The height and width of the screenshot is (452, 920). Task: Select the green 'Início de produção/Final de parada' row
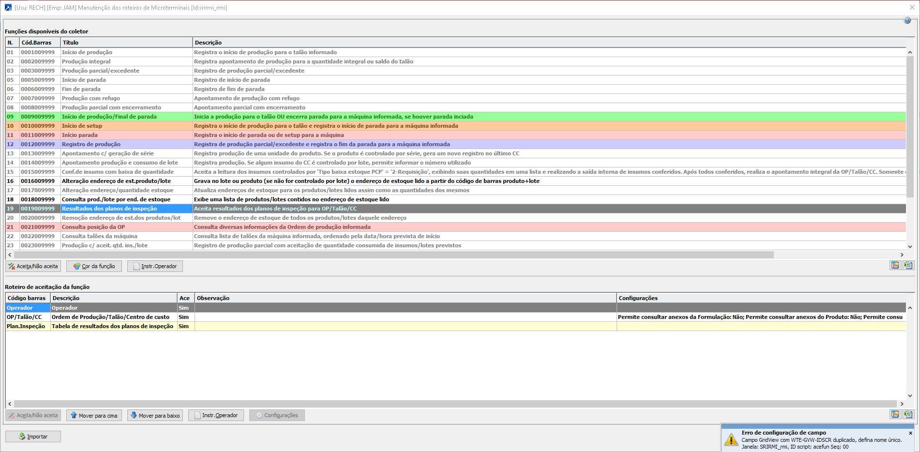click(456, 117)
